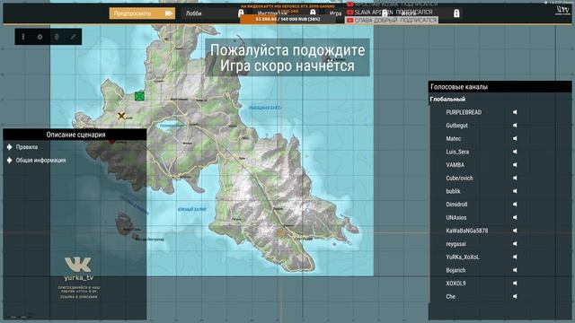This screenshot has width=575, height=323.
Task: Toggle speaker icon for Dimidroll
Action: point(515,205)
